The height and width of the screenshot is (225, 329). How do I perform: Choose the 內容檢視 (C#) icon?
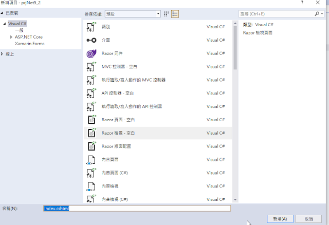(x=92, y=199)
